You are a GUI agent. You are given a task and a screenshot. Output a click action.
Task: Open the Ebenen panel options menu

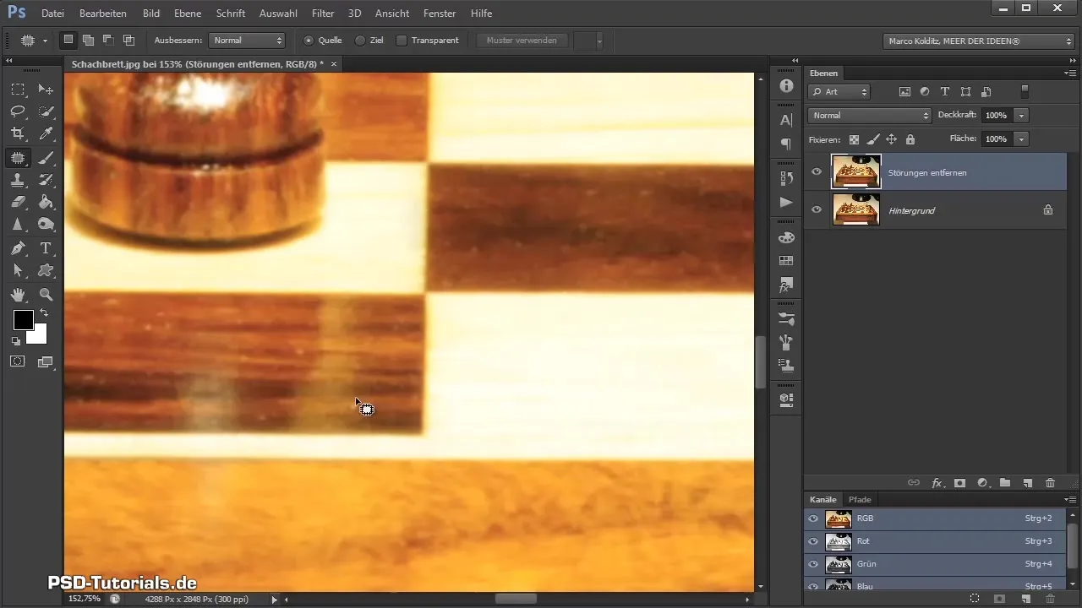(x=1069, y=73)
